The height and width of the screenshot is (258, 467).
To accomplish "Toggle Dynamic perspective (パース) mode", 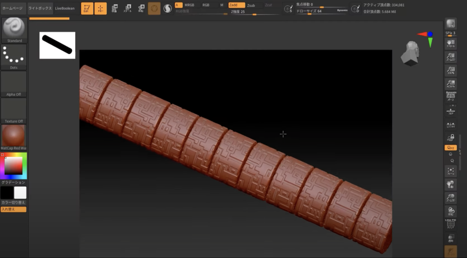I will [x=451, y=97].
